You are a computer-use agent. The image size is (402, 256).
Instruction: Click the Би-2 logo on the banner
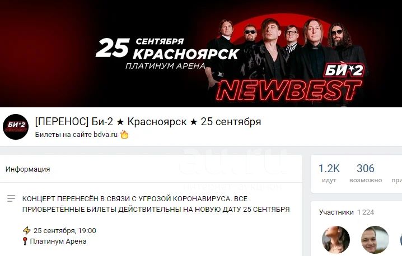click(344, 70)
